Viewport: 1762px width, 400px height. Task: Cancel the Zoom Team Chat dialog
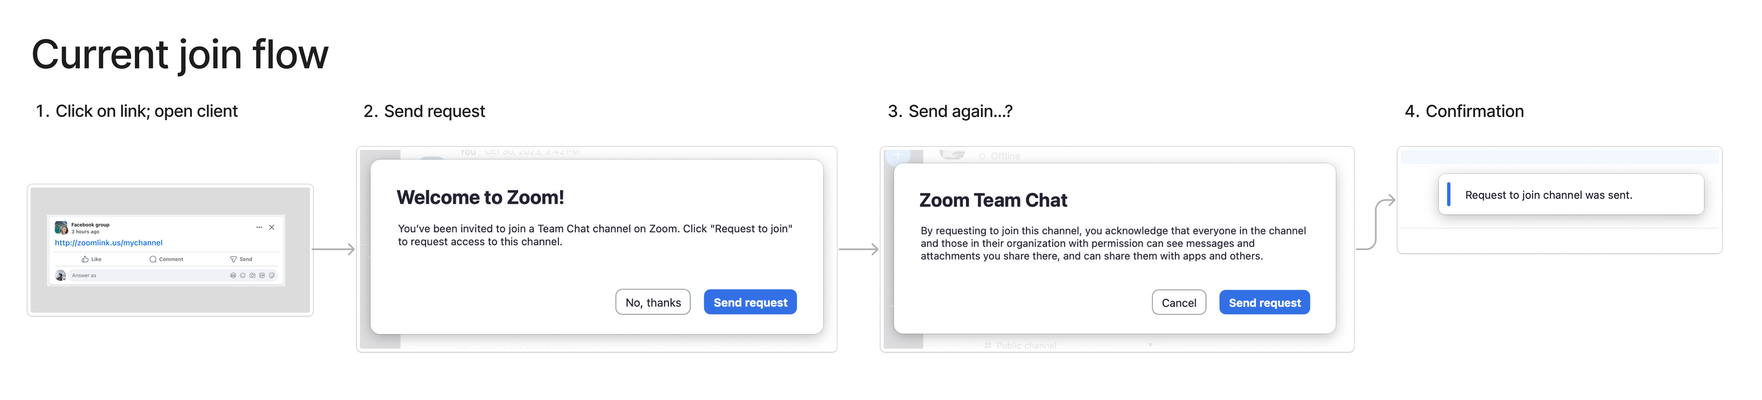pos(1178,303)
